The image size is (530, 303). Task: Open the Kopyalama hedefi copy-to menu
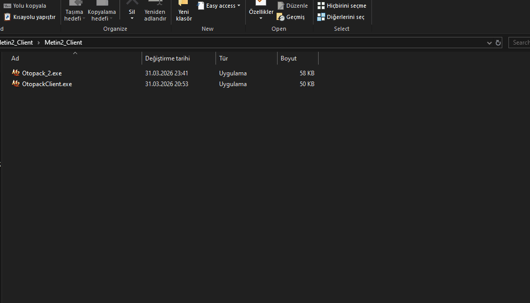coord(102,12)
